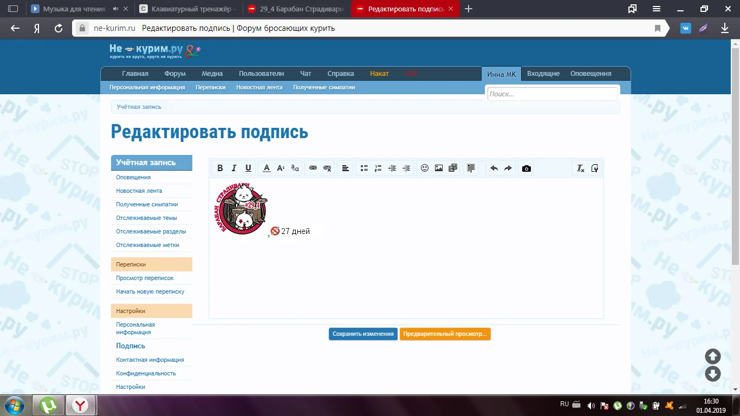Open the smilies picker
This screenshot has width=740, height=416.
pyautogui.click(x=425, y=168)
